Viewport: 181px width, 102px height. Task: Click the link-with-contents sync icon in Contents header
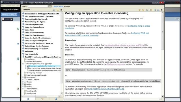coord(58,10)
